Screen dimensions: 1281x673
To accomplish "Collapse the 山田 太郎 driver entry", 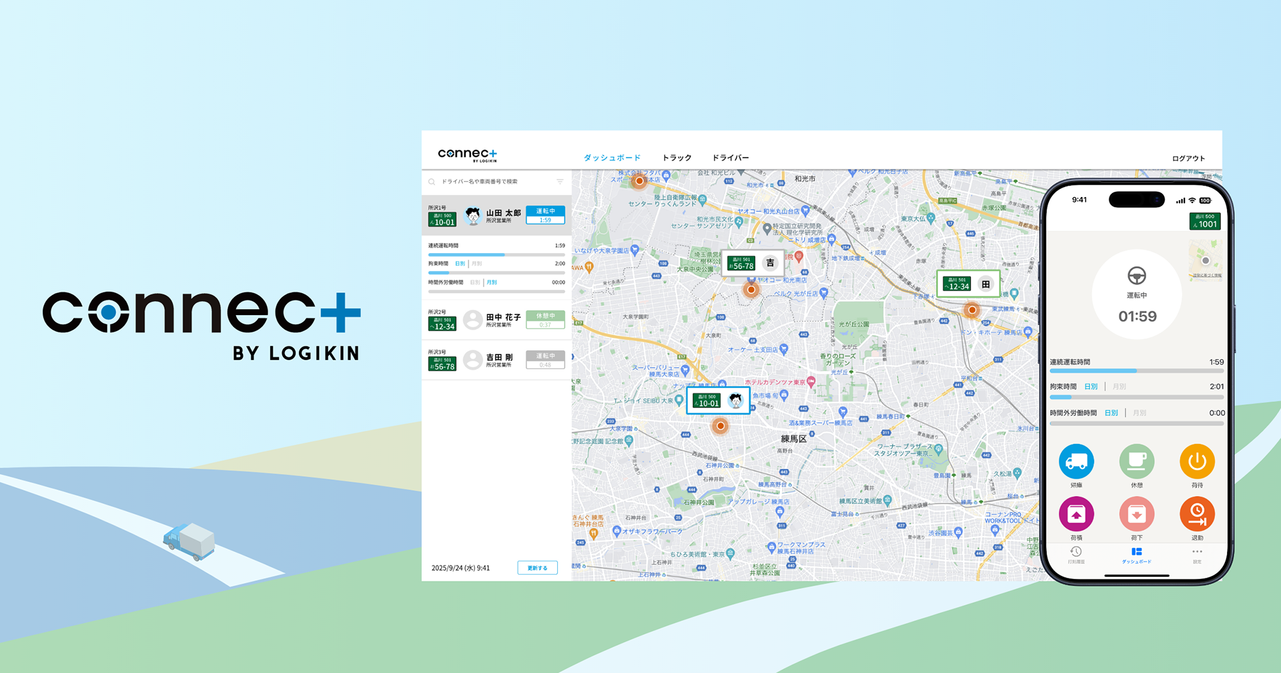I will pos(496,215).
